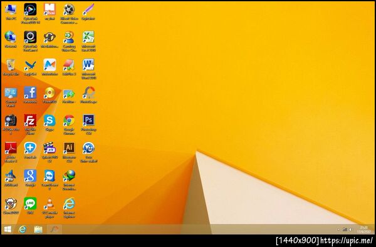Switch to the highlighted running app on taskbar
Image resolution: width=376 pixels, height=247 pixels.
(54, 229)
